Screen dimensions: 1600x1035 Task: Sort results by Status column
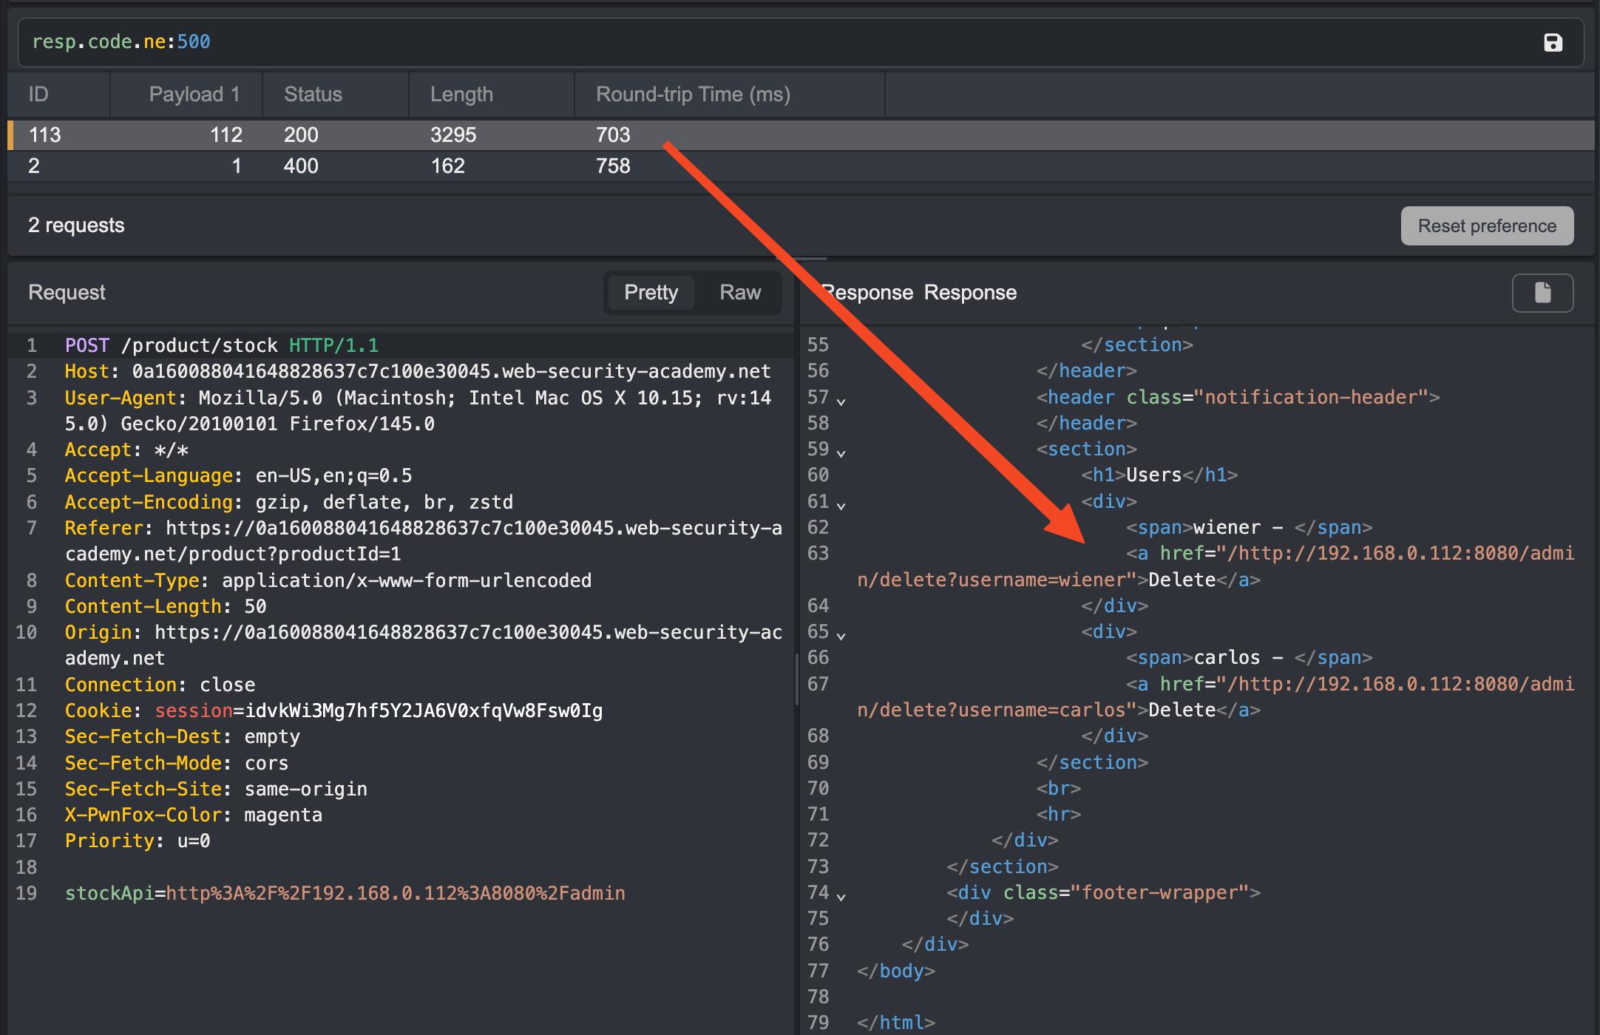[x=313, y=95]
